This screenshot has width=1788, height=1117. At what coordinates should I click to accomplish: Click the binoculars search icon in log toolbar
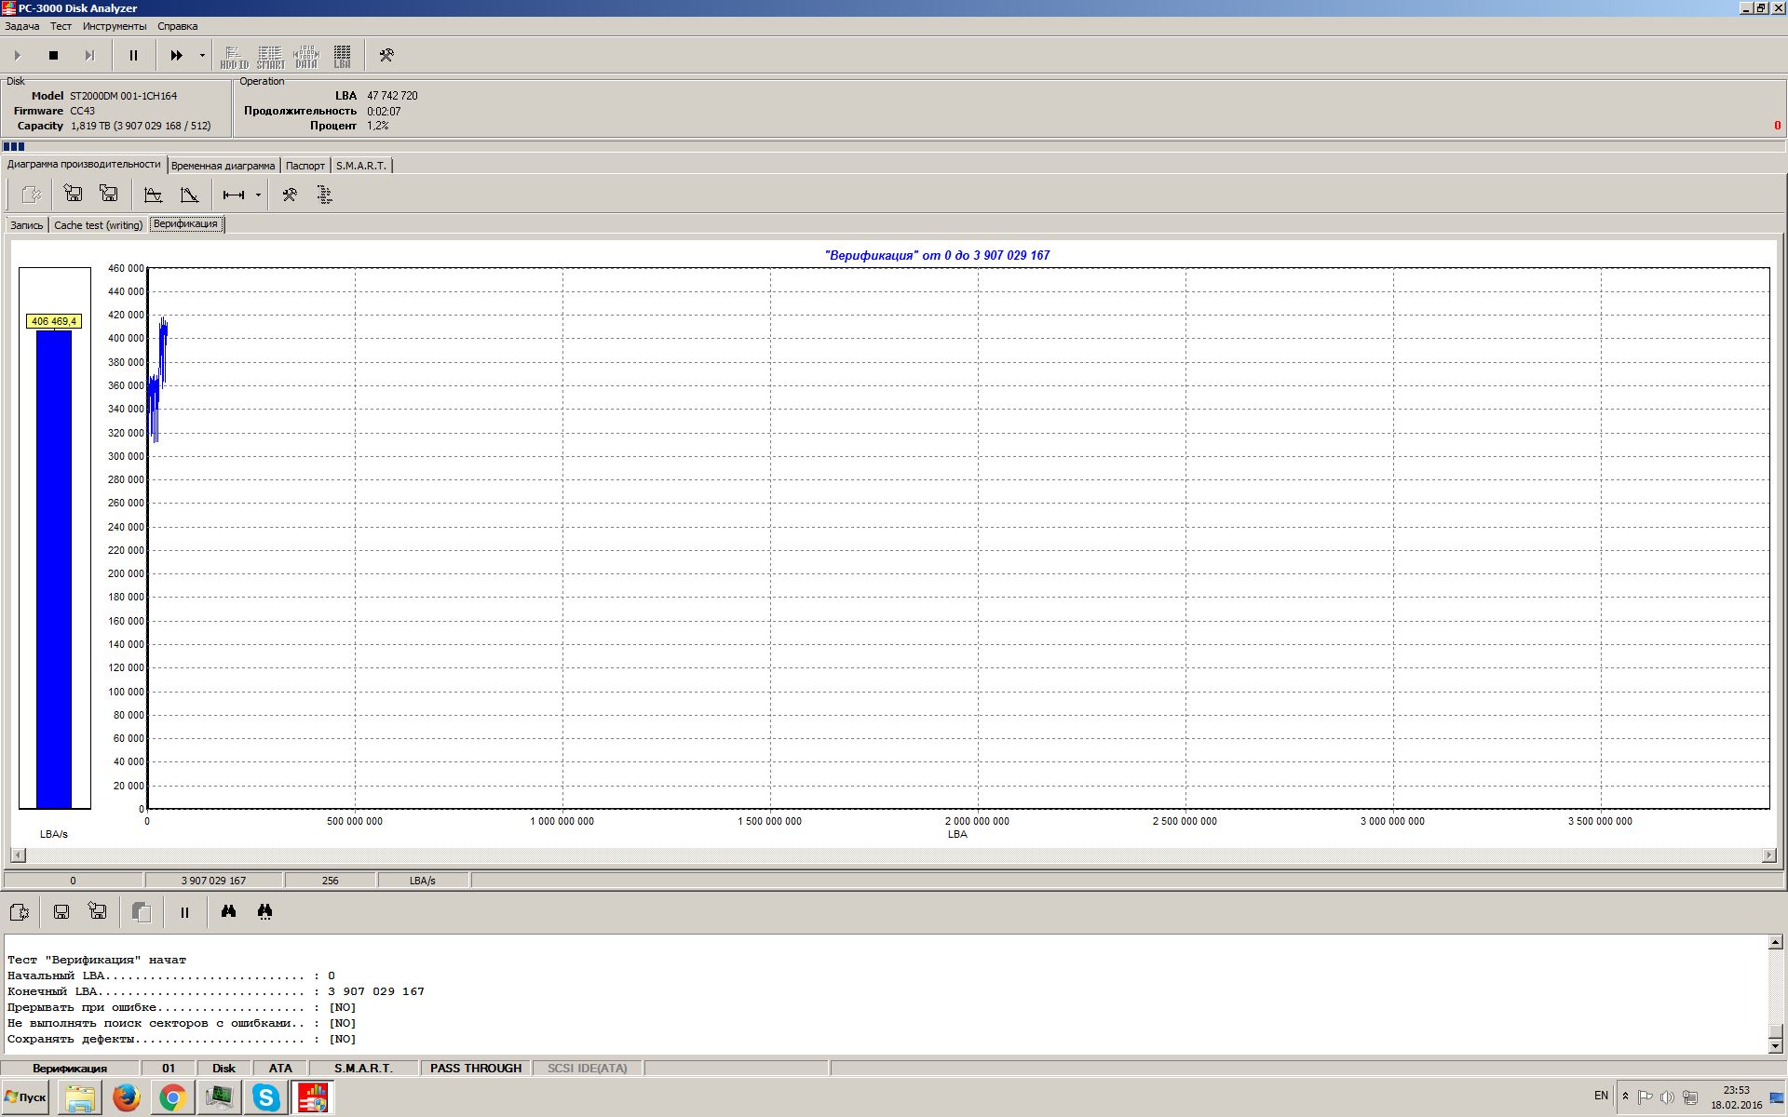tap(228, 912)
